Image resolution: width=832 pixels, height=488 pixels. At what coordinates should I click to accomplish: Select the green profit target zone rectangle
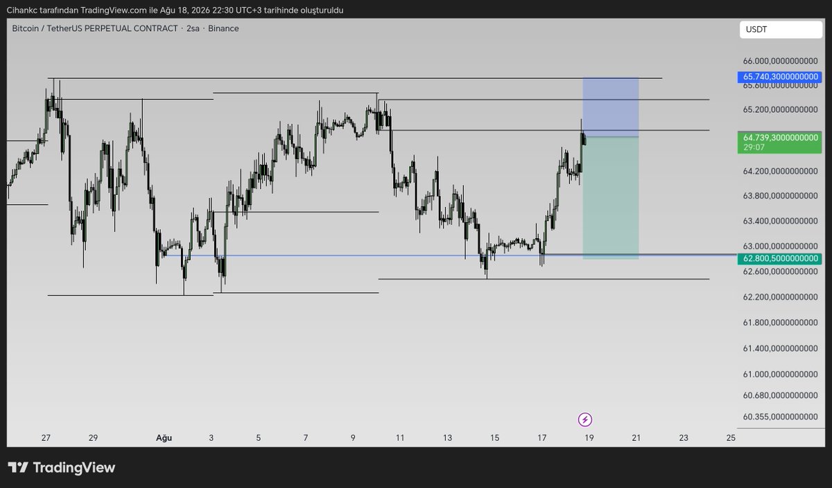pos(611,198)
